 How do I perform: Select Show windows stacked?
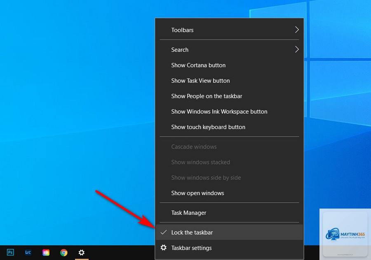[x=229, y=162]
